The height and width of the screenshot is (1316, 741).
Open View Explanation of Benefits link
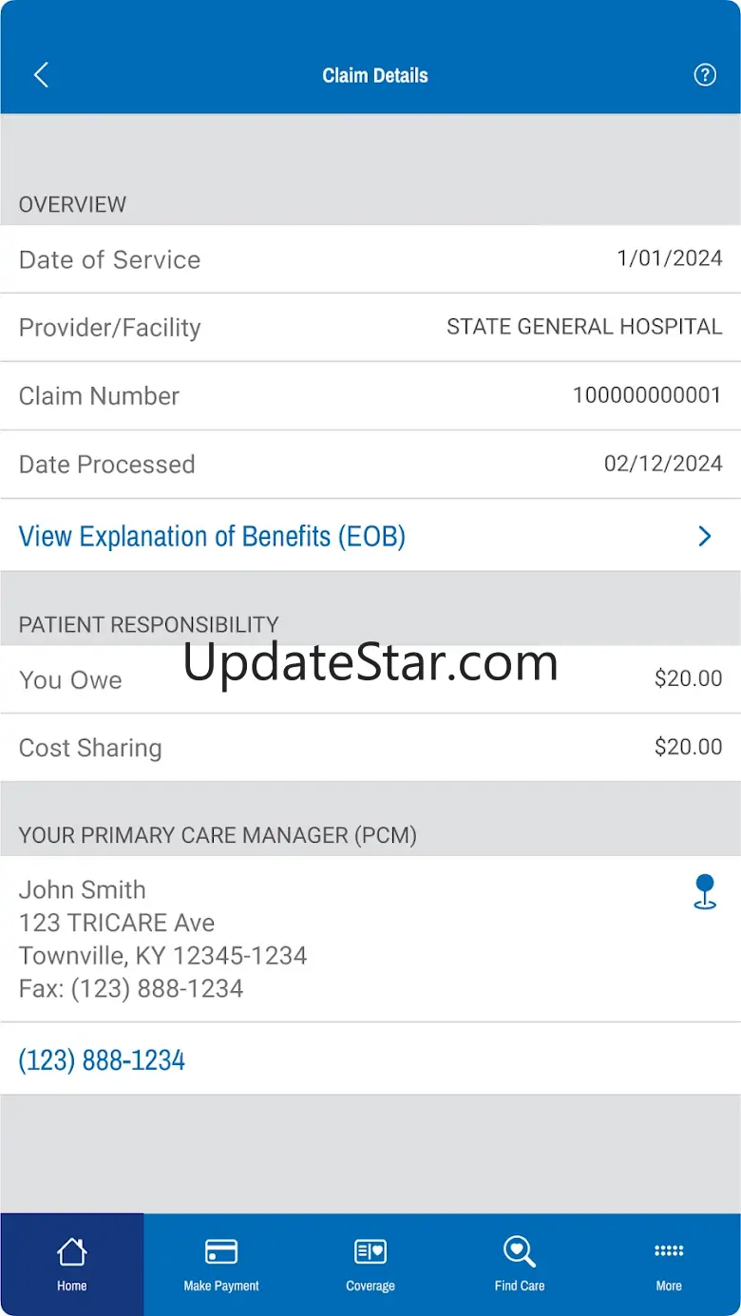(212, 537)
